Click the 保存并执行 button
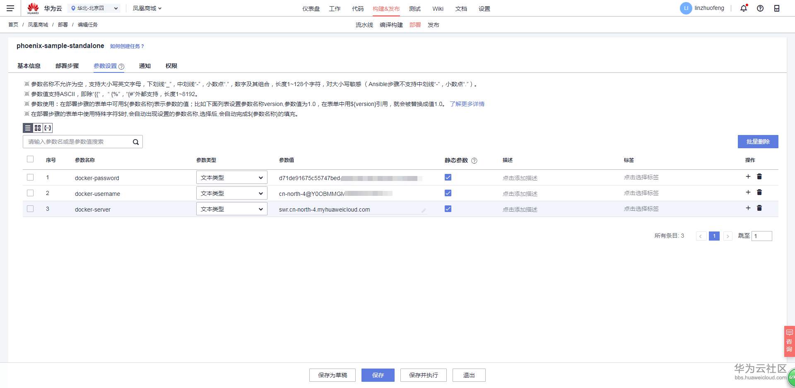The image size is (795, 388). (x=424, y=375)
